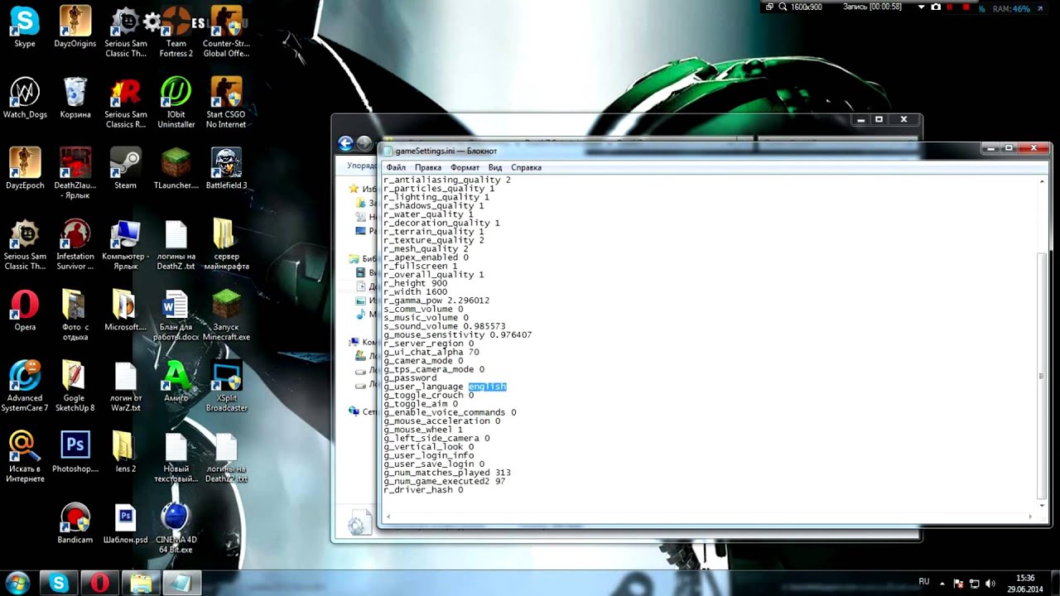The height and width of the screenshot is (596, 1060).
Task: Click Notepad horizontal scrollbar right arrow
Action: [1031, 517]
